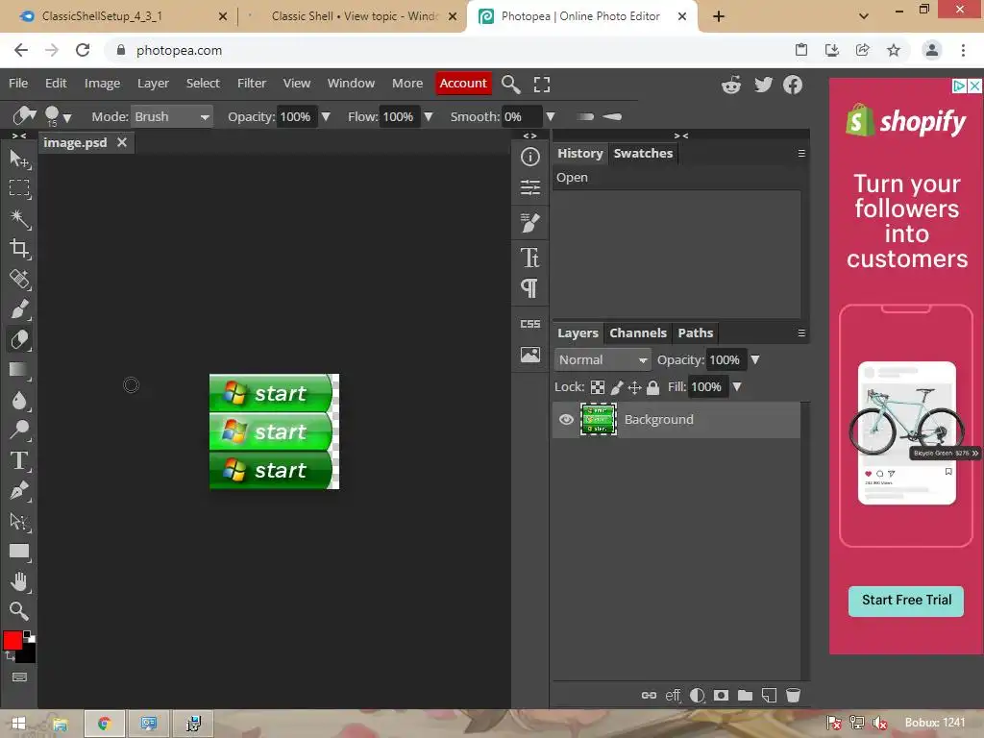The width and height of the screenshot is (984, 738).
Task: Expand the Smooth slider arrow
Action: coord(551,116)
